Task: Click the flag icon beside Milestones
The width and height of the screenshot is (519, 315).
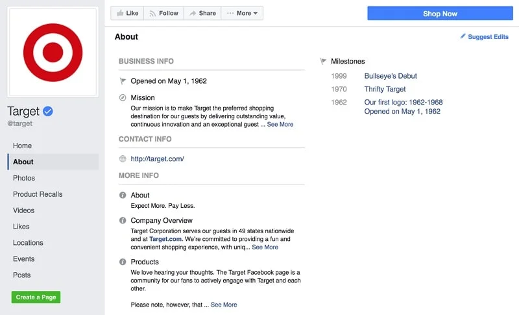Action: coord(323,62)
